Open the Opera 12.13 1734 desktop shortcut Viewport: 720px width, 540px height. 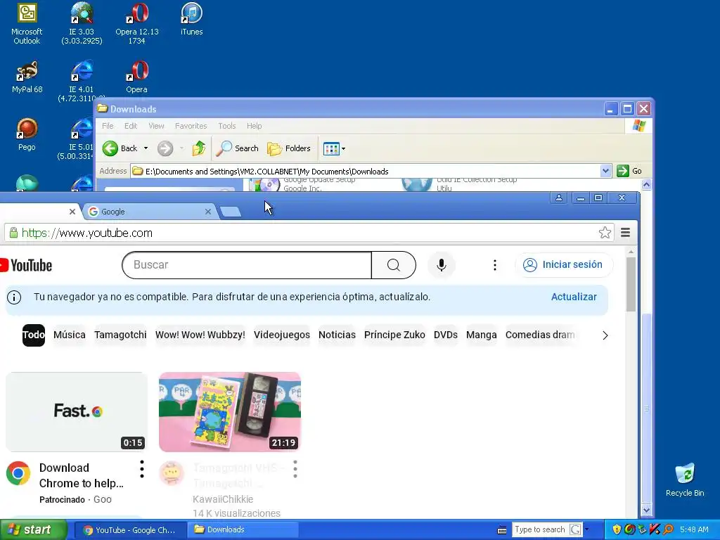(137, 24)
